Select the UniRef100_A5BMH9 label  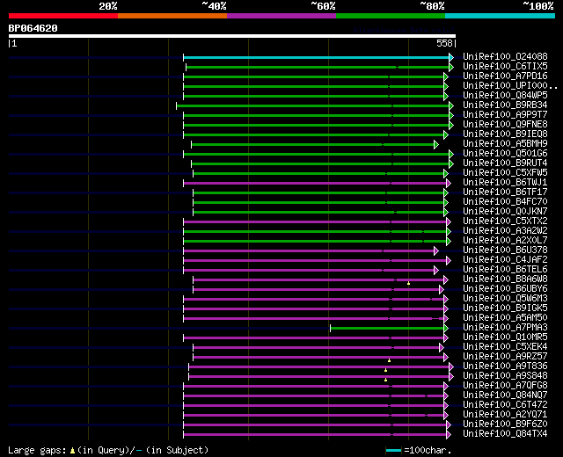[x=505, y=144]
